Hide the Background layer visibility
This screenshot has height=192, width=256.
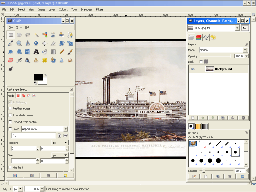(x=192, y=69)
